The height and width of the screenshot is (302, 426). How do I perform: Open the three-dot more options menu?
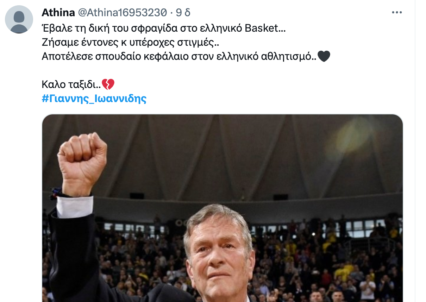point(397,13)
